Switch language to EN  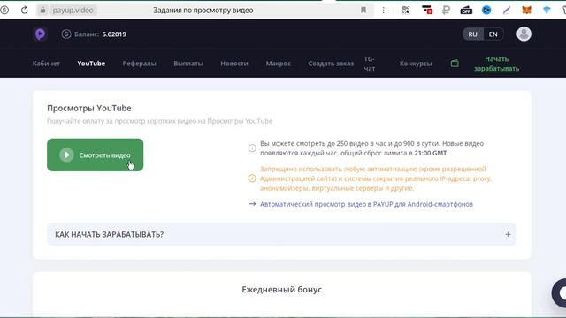[493, 34]
